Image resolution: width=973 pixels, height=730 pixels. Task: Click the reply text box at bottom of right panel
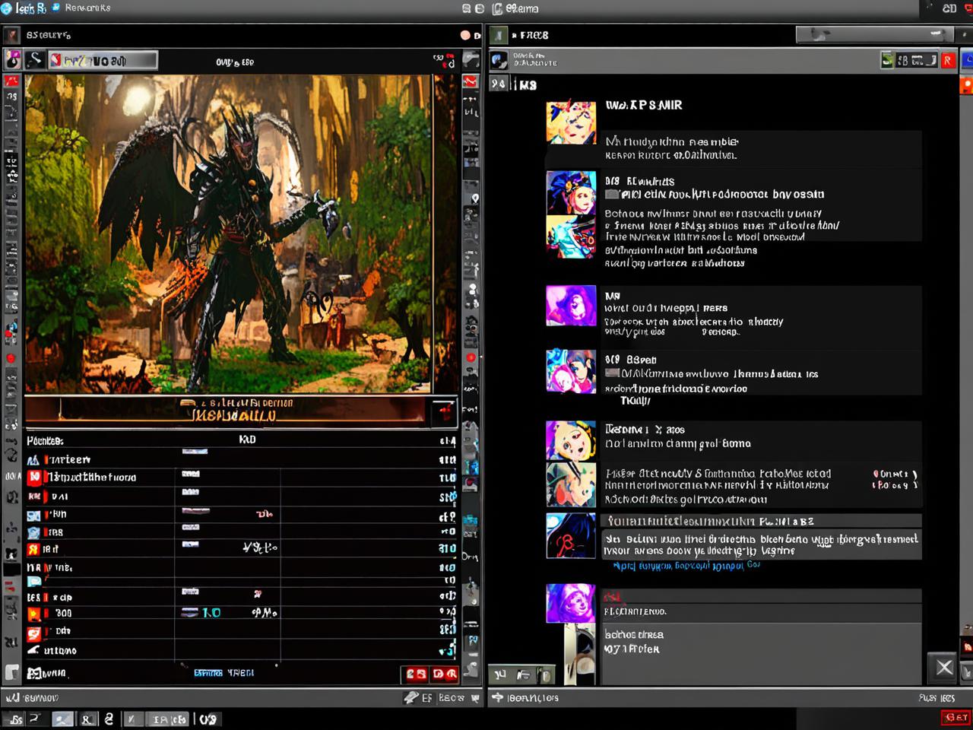coord(762,654)
